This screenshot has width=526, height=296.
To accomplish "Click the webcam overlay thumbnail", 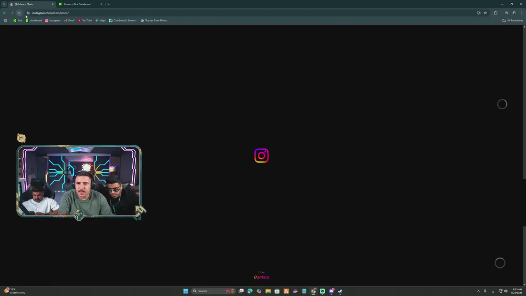I will point(79,181).
